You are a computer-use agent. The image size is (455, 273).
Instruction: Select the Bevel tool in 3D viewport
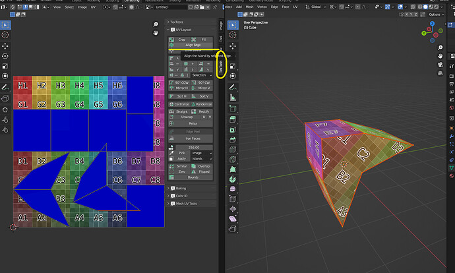click(233, 140)
